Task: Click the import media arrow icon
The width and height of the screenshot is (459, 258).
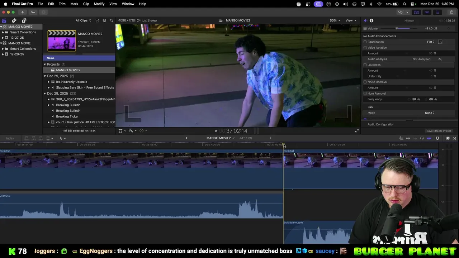Action: pos(22,12)
